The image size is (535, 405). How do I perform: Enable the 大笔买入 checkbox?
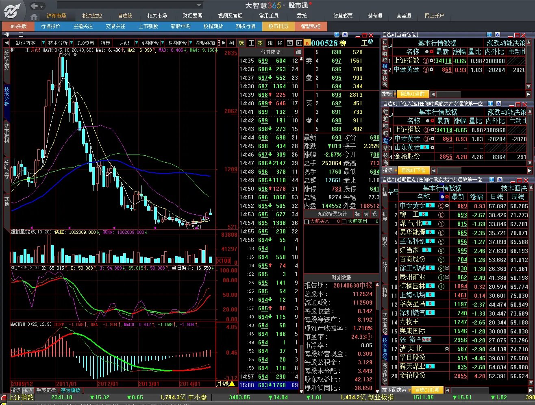[x=307, y=222]
